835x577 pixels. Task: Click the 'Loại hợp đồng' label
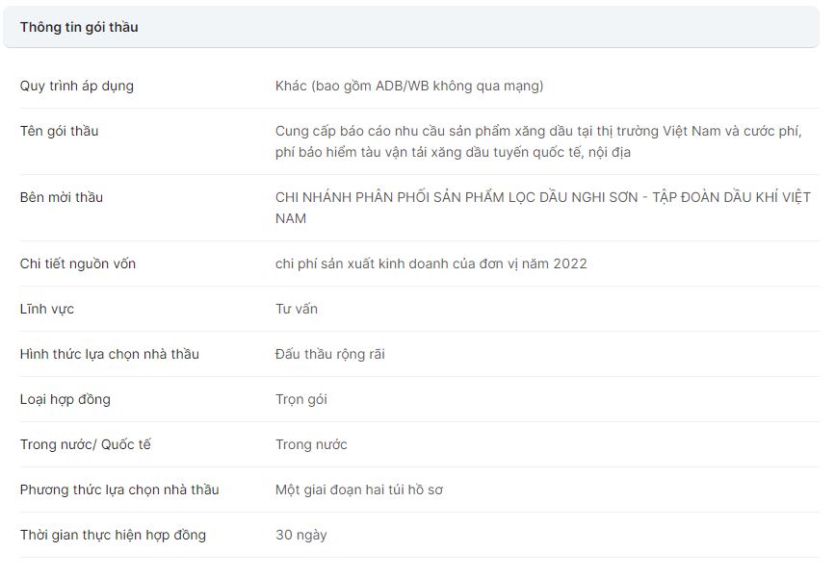click(x=65, y=399)
